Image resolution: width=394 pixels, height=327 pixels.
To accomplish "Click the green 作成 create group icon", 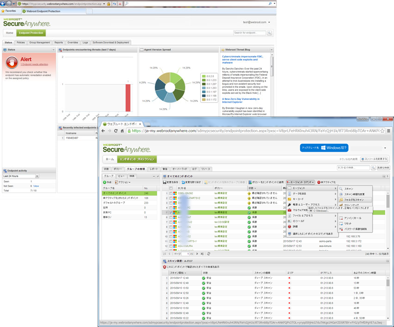I will tap(105, 182).
